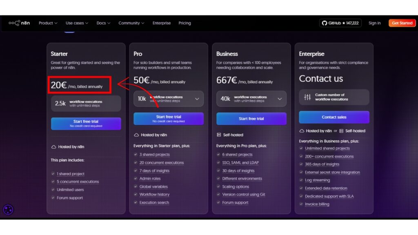Click the Sign in link
This screenshot has width=418, height=235.
pyautogui.click(x=374, y=23)
